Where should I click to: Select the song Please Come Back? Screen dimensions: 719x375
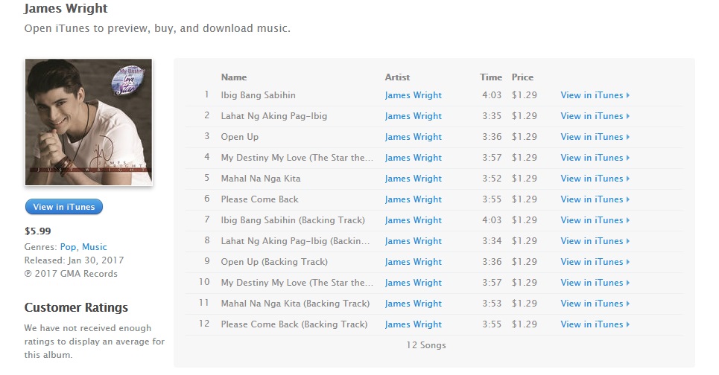[x=259, y=199]
